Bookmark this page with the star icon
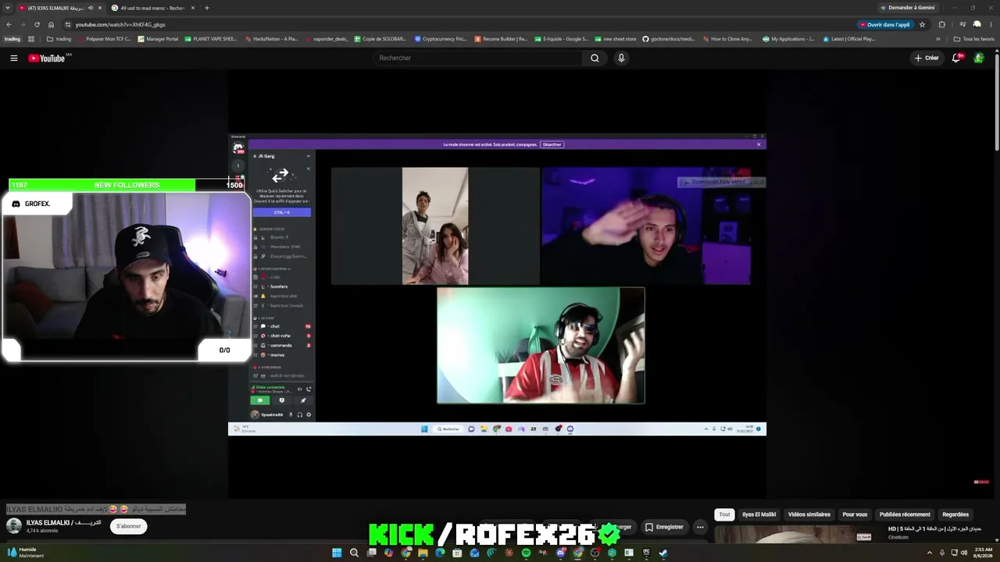Screen dimensions: 1000x562 (x=923, y=24)
